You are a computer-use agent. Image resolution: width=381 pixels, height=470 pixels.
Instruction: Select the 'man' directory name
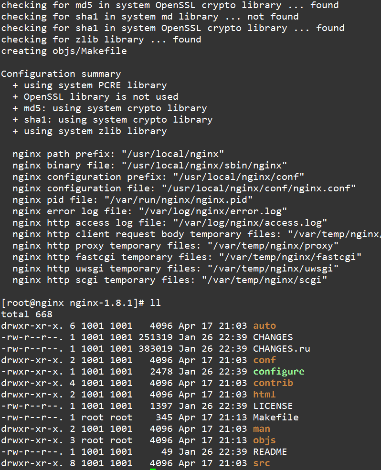(x=262, y=429)
